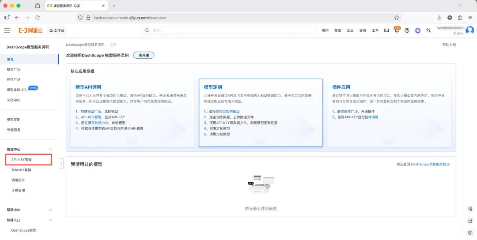Select 总览 in the left sidebar

pyautogui.click(x=29, y=59)
